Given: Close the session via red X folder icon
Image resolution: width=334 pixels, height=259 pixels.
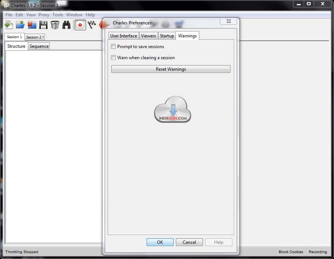Looking at the screenshot, I should (32, 25).
